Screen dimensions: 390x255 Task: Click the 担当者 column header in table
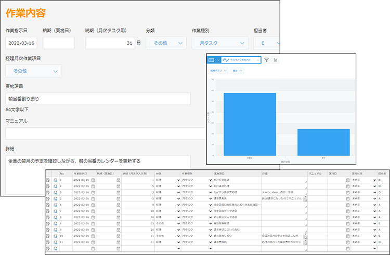click(x=383, y=173)
